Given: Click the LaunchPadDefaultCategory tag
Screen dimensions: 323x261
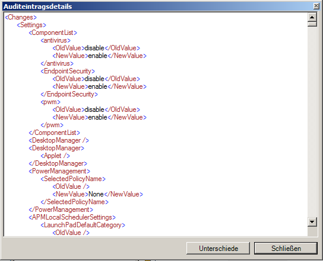Looking at the screenshot, I should (83, 225).
